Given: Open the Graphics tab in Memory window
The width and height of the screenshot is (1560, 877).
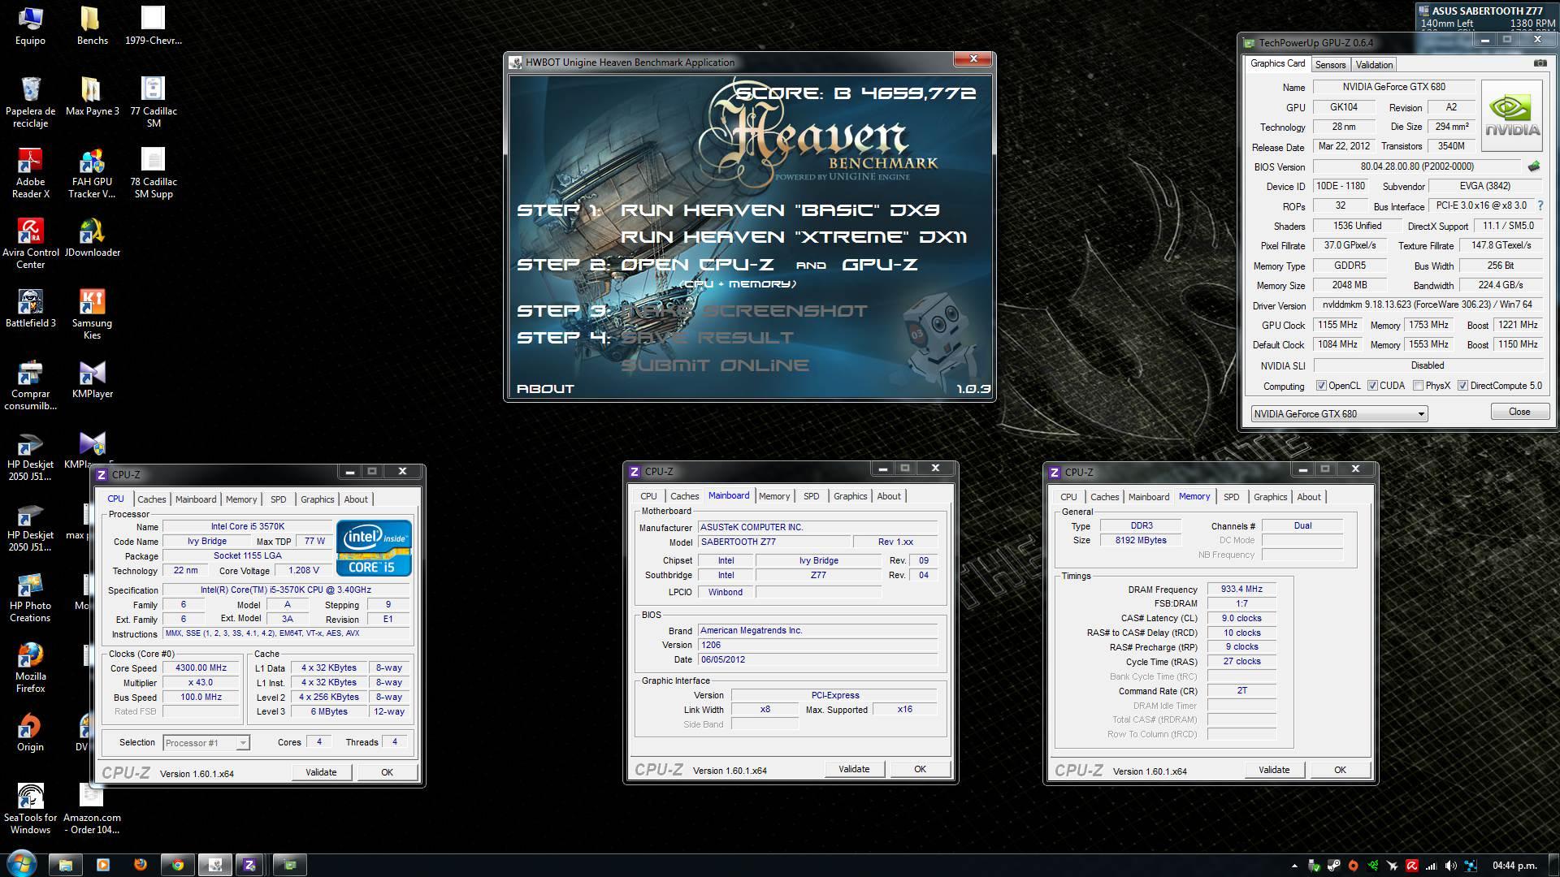Looking at the screenshot, I should tap(1270, 497).
